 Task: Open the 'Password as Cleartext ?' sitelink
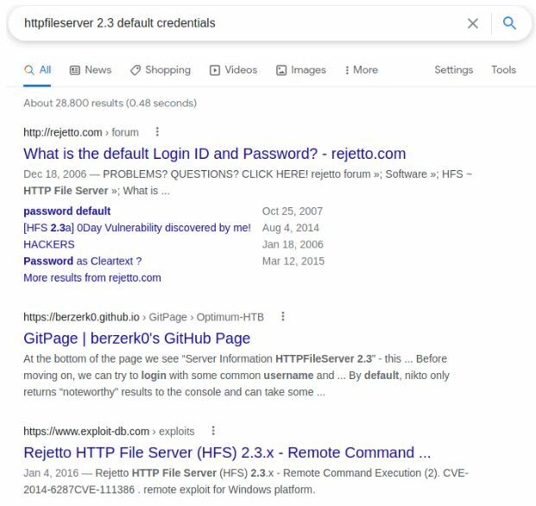pyautogui.click(x=82, y=262)
